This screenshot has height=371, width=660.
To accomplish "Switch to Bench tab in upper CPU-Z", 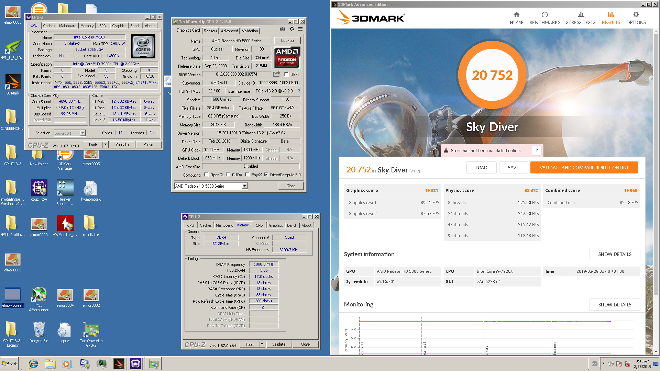I will tap(135, 26).
